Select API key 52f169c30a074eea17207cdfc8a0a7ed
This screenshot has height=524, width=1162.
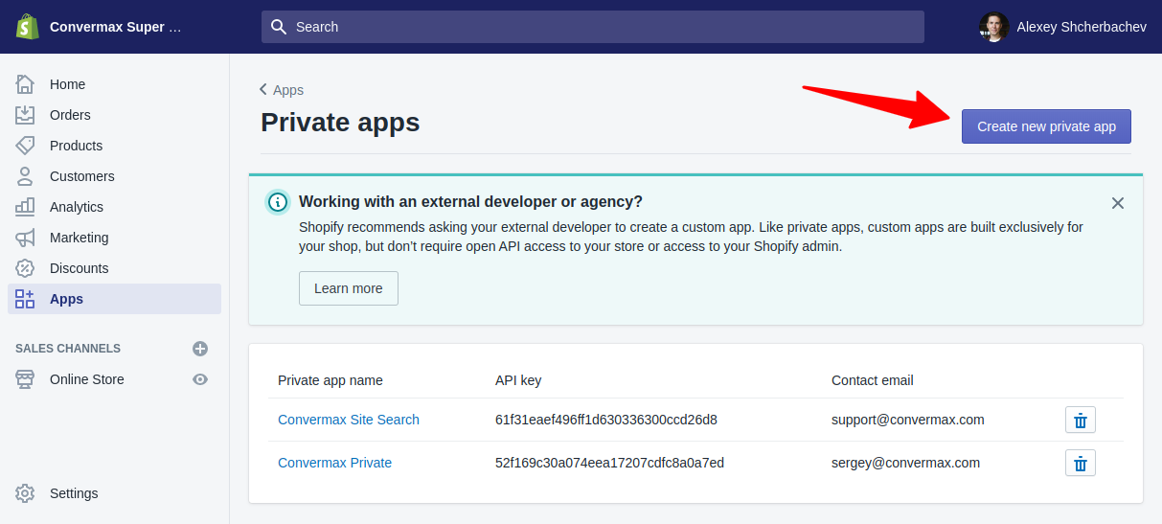(x=609, y=463)
